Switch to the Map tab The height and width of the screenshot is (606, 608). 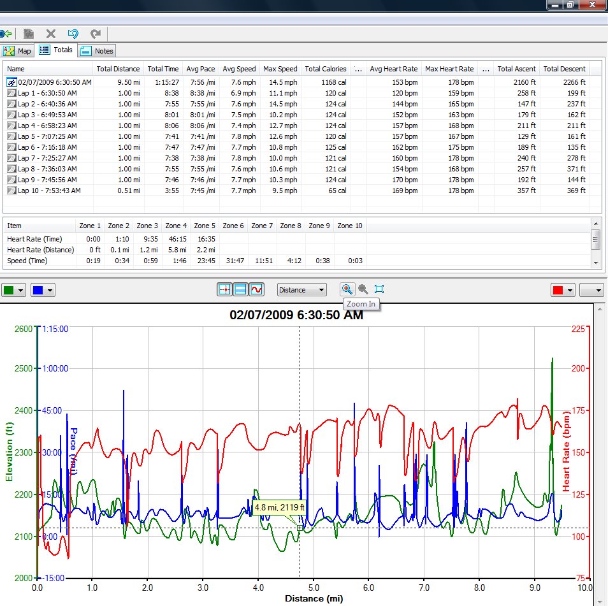tap(17, 51)
